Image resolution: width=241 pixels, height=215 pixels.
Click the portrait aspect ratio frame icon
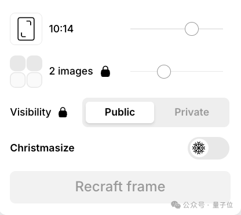26,29
